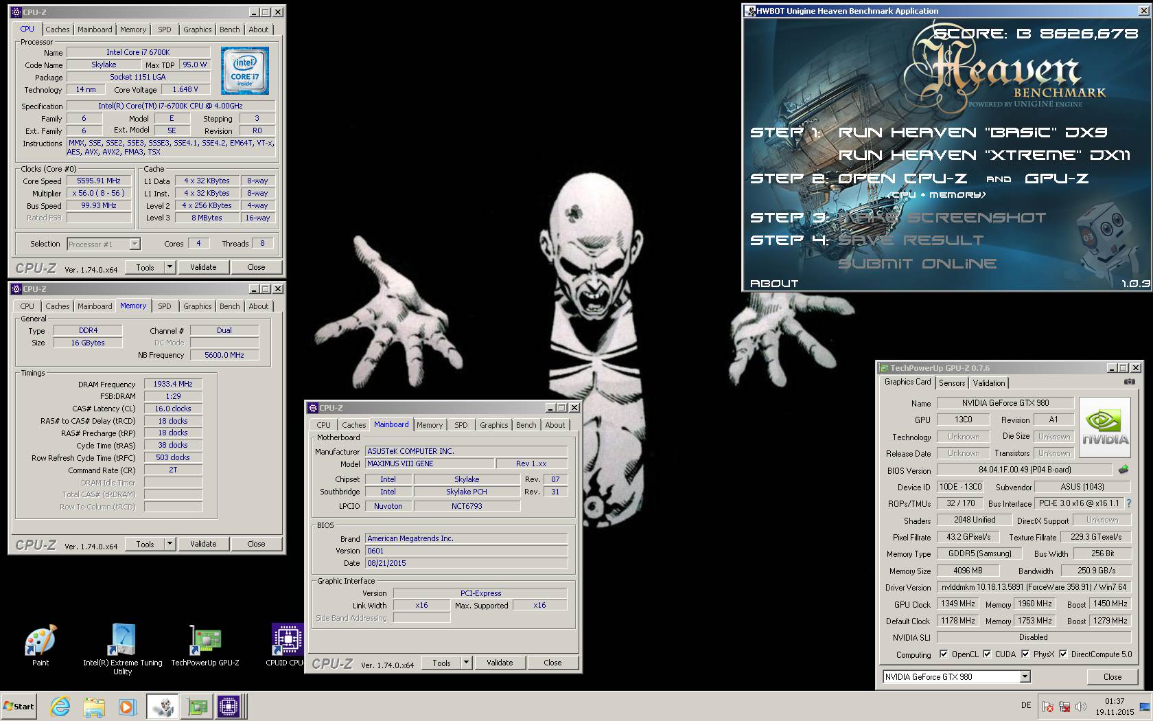This screenshot has width=1153, height=721.
Task: Click Validate button in Mainboard CPU-Z window
Action: coord(500,663)
